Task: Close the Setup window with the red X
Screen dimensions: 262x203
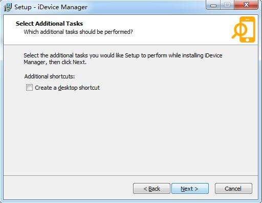Action: [246, 5]
